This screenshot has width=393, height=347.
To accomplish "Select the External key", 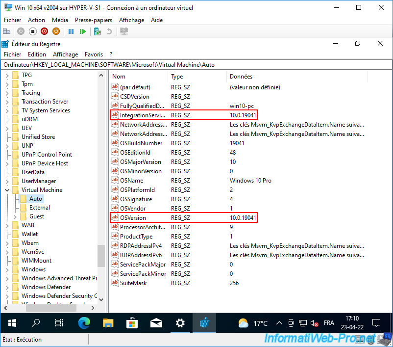I will (39, 208).
